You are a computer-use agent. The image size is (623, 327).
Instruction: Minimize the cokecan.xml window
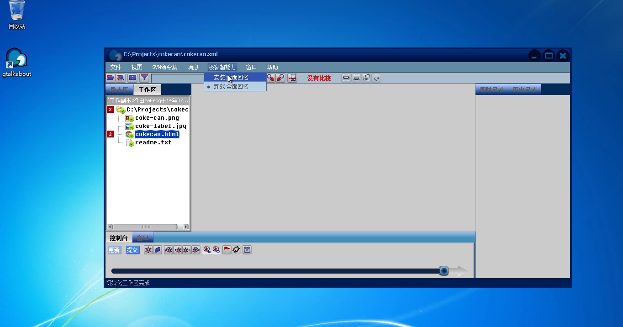[535, 56]
